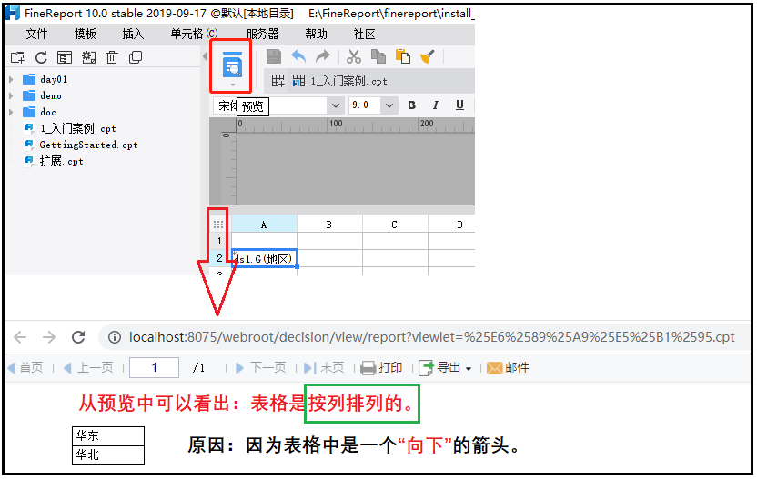Click the template list icon next to refresh
Screen dimensions: 757x479
click(65, 58)
